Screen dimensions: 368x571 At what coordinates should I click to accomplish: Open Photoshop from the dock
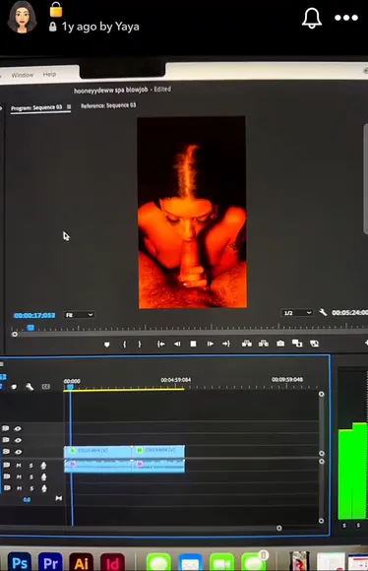(20, 562)
